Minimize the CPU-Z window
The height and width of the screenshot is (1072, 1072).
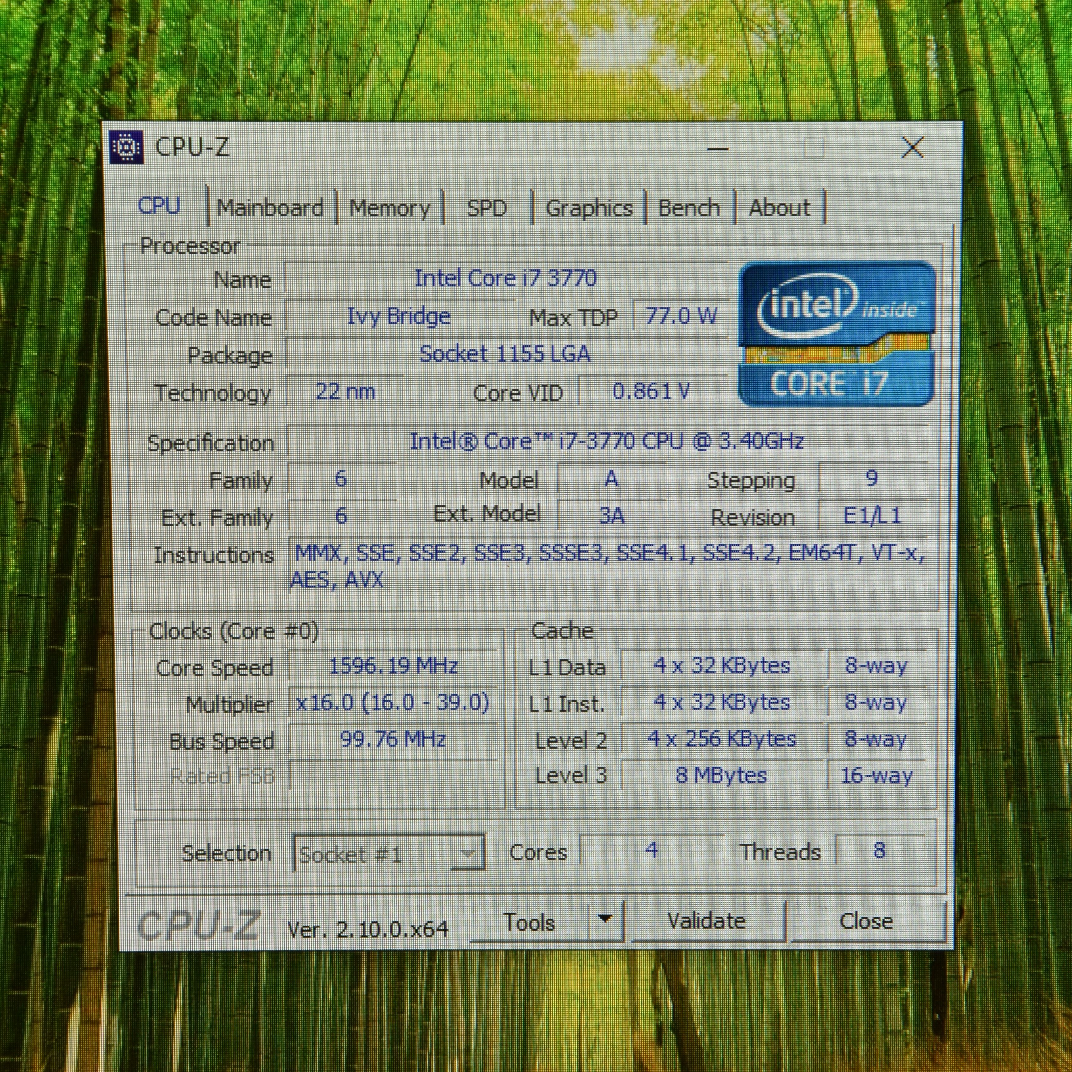pos(718,148)
